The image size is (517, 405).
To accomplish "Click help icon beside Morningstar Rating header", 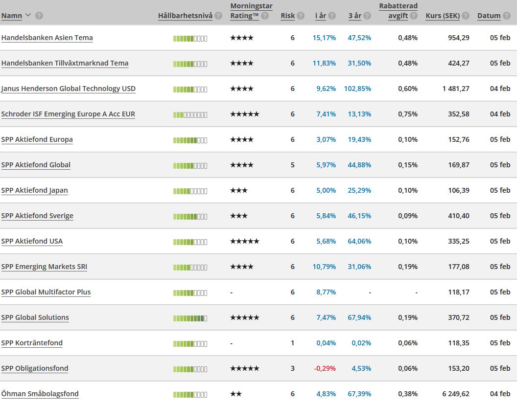I will point(265,16).
